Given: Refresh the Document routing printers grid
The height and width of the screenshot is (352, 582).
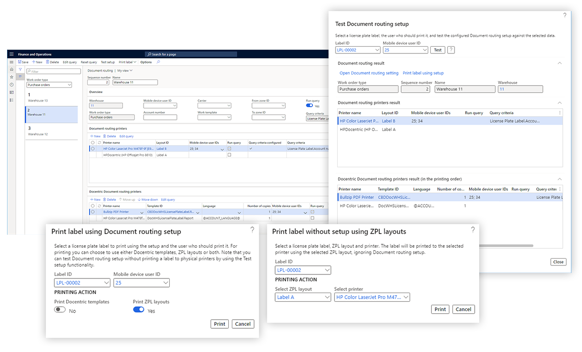Looking at the screenshot, I should pos(99,143).
